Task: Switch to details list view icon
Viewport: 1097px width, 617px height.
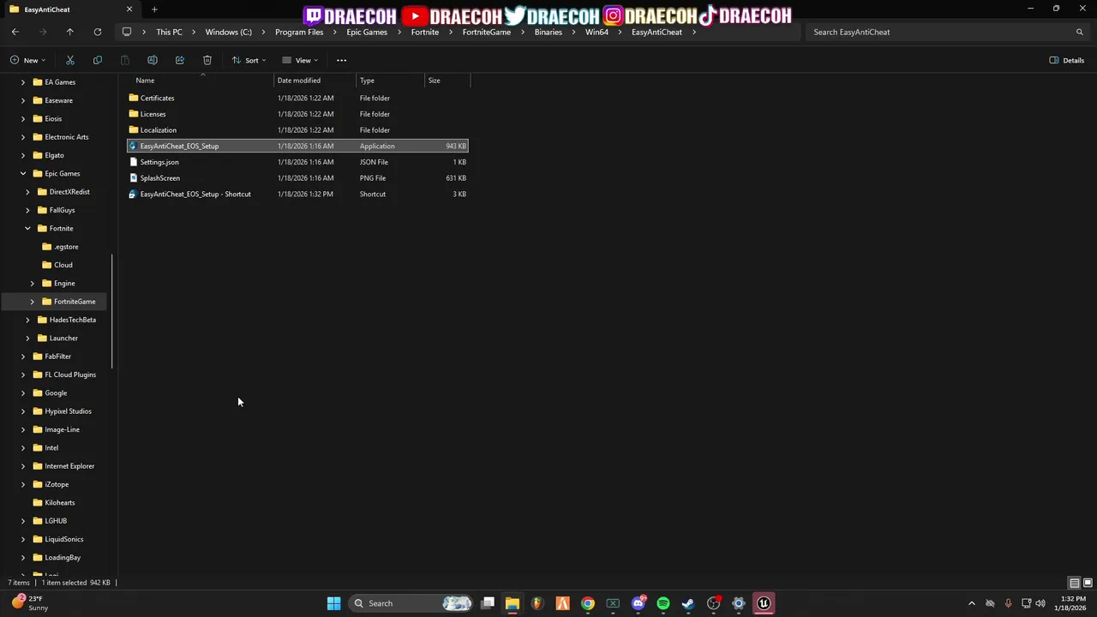Action: [x=1074, y=584]
